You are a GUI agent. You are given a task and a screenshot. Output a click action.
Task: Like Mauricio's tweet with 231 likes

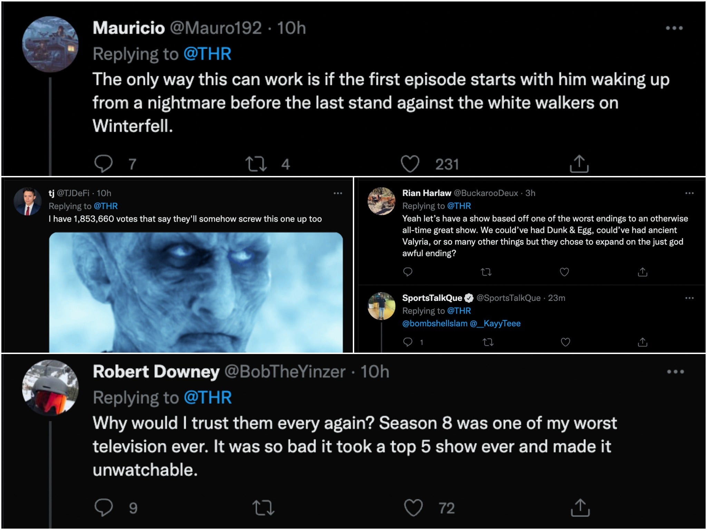410,164
